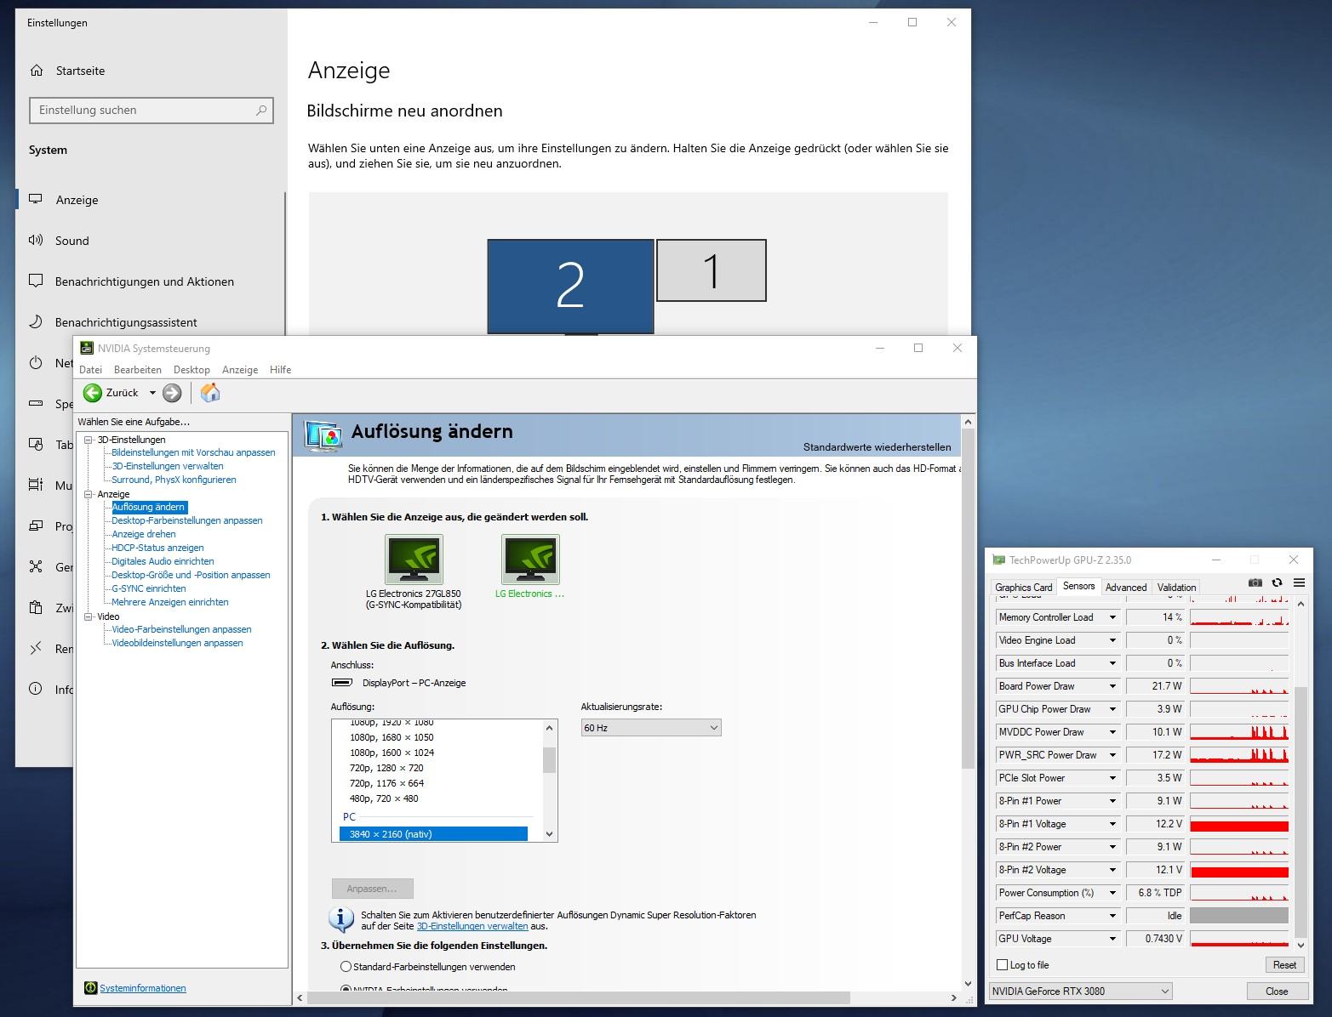This screenshot has width=1332, height=1017.
Task: Click the Benachrichtigungsassistent moon icon
Action: click(36, 321)
